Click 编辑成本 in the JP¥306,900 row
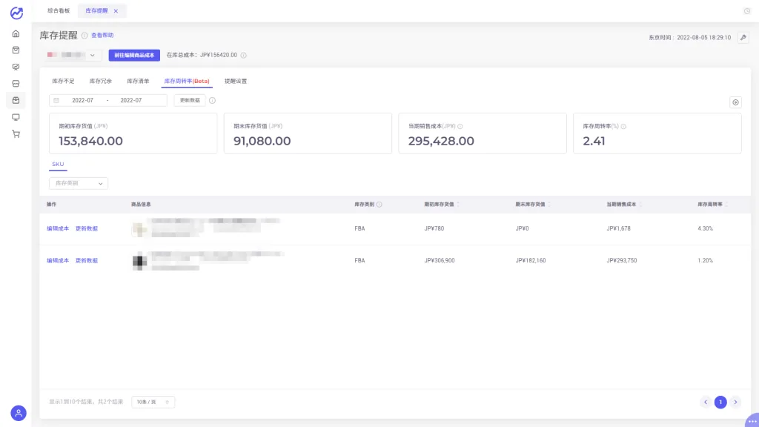Screen dimensions: 759x427 (x=58, y=260)
